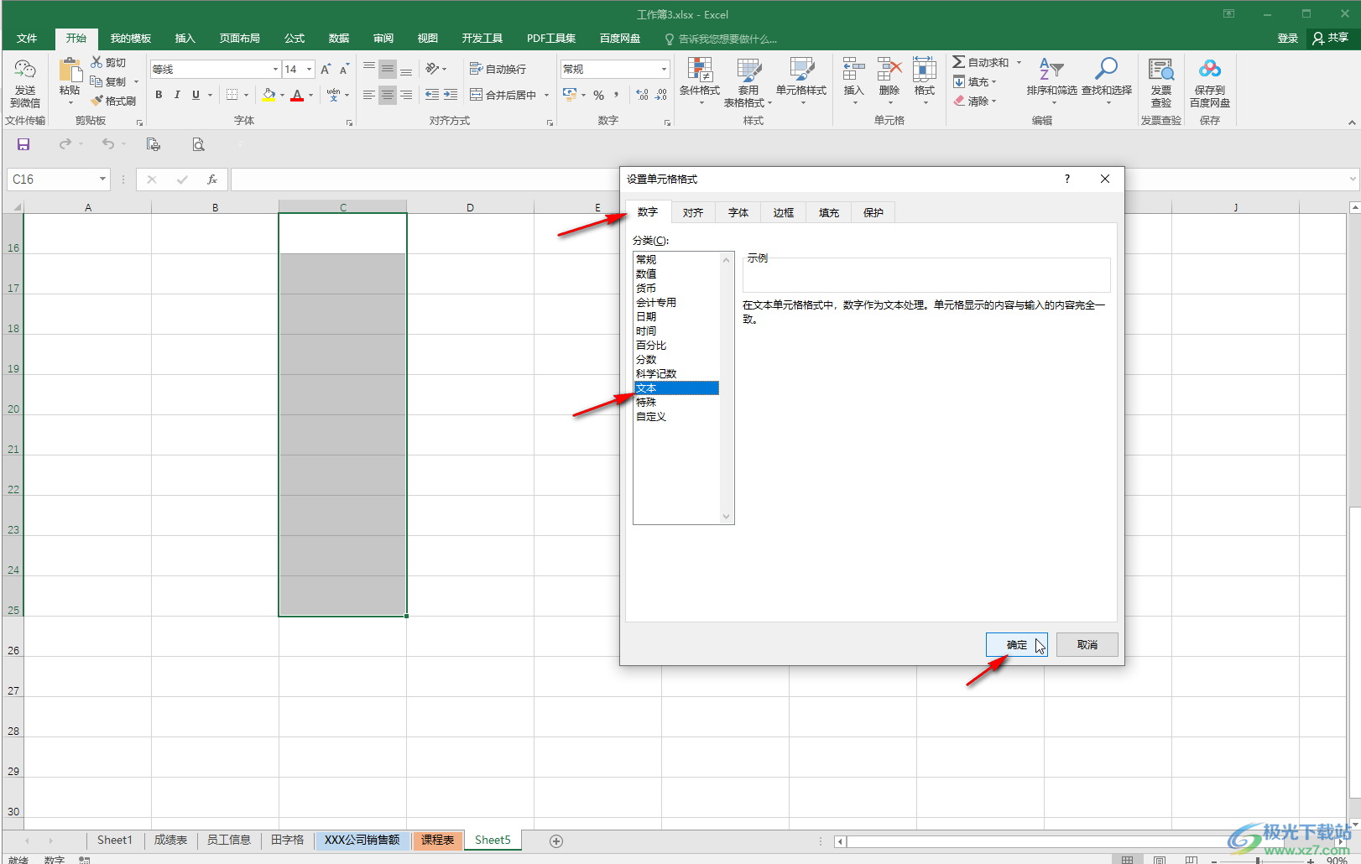The height and width of the screenshot is (864, 1361).
Task: Select 日期 in the category list
Action: click(x=646, y=316)
